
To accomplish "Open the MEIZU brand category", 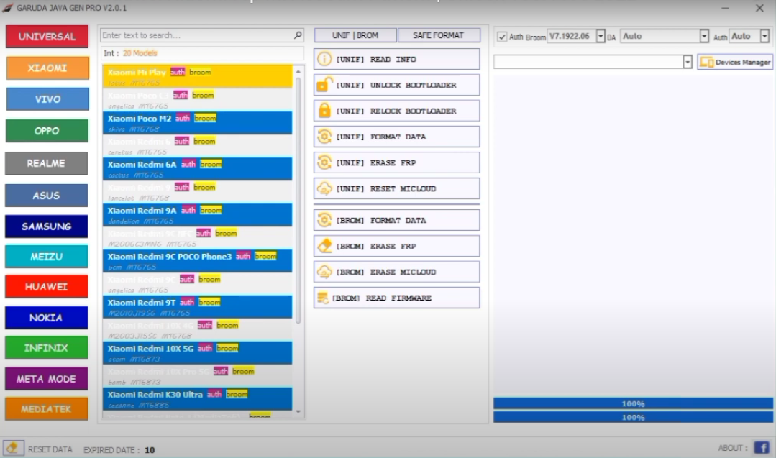I will [47, 257].
